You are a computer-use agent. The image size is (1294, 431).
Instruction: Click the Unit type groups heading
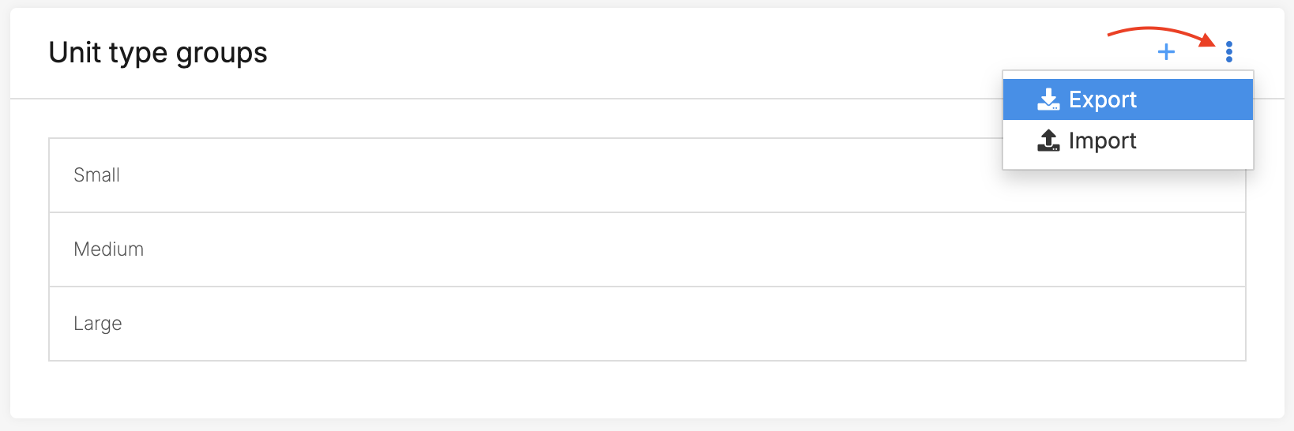point(158,53)
